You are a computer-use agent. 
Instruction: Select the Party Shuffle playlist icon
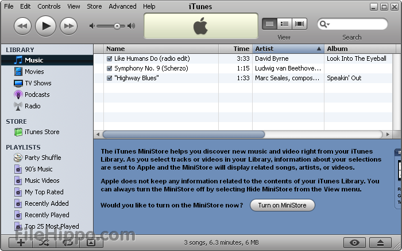[18, 158]
